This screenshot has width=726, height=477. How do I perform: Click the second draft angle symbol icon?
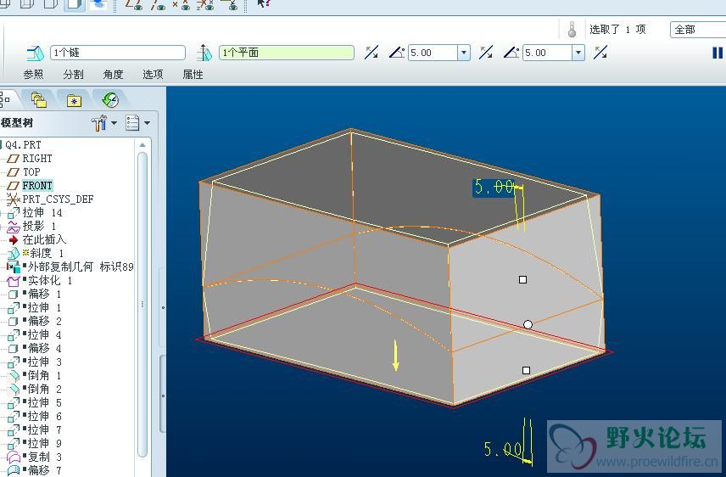[511, 53]
